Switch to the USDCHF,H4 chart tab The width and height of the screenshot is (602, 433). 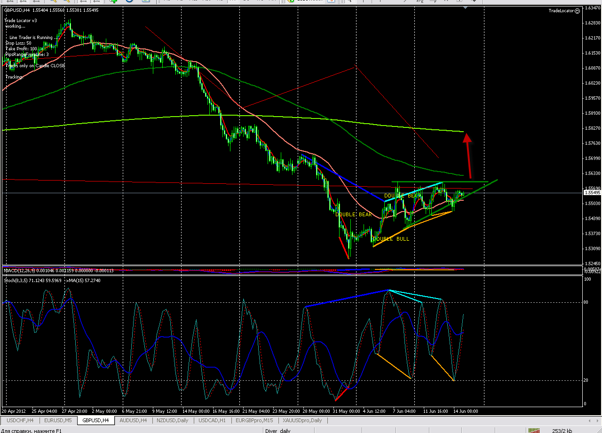tap(20, 420)
